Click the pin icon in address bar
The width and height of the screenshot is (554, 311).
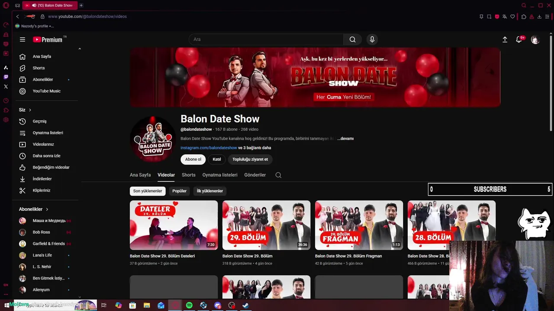[481, 16]
